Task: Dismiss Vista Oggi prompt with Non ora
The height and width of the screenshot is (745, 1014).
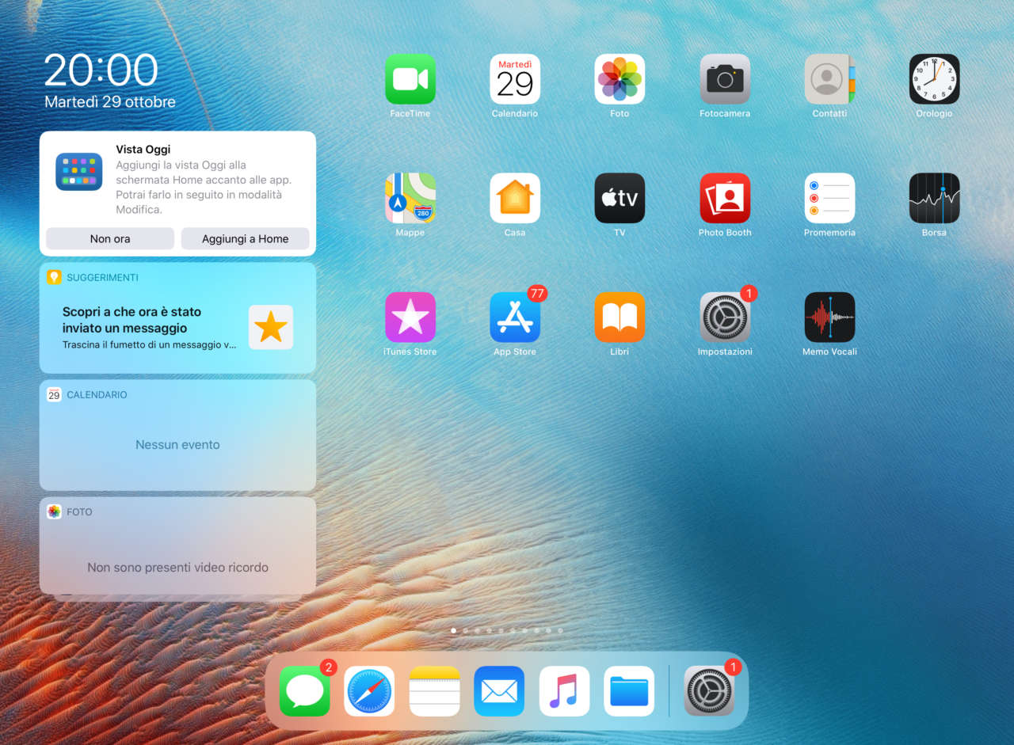Action: click(110, 239)
